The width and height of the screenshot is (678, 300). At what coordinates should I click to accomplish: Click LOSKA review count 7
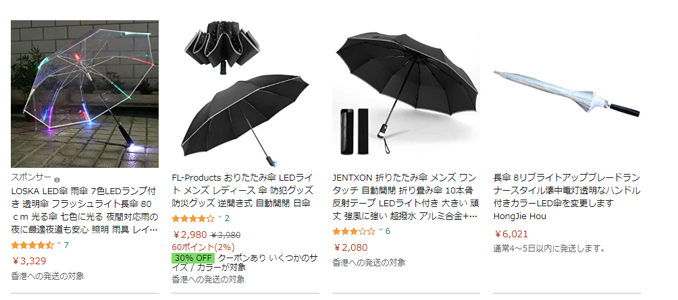point(66,245)
